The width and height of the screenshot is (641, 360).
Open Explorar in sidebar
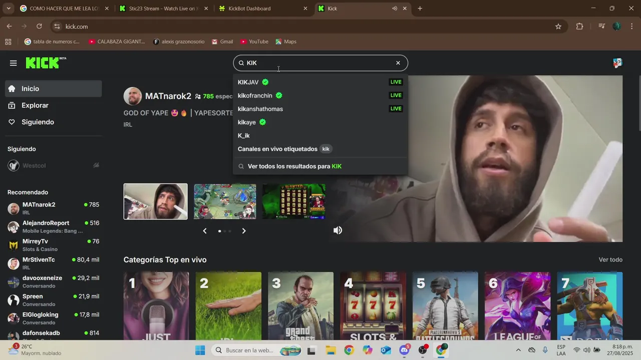tap(54, 105)
